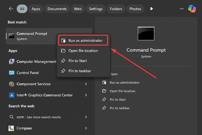Click the 'Best match' heading
Image resolution: width=202 pixels, height=135 pixels.
click(17, 22)
